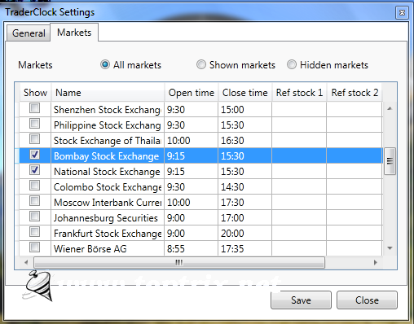Select the Markets tab
The width and height of the screenshot is (414, 324).
click(x=74, y=33)
